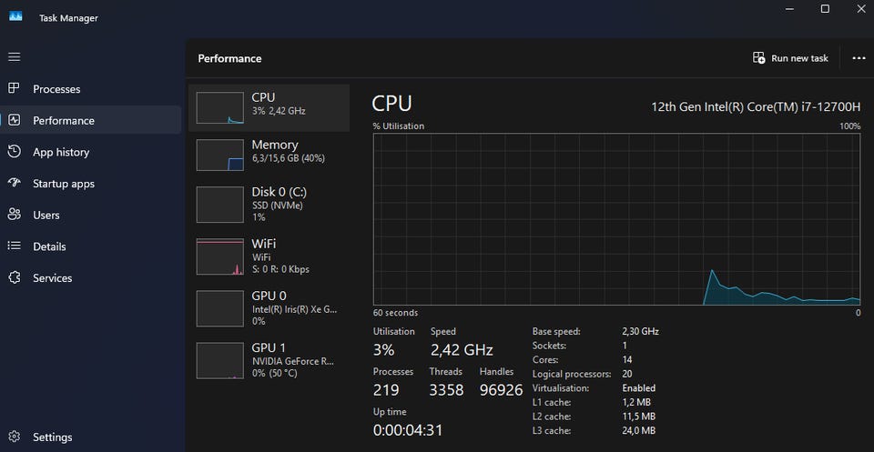Open the App history page
The image size is (874, 452).
click(x=90, y=152)
